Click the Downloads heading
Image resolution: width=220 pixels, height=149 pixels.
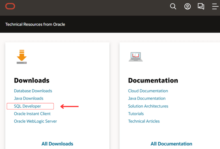(x=32, y=80)
